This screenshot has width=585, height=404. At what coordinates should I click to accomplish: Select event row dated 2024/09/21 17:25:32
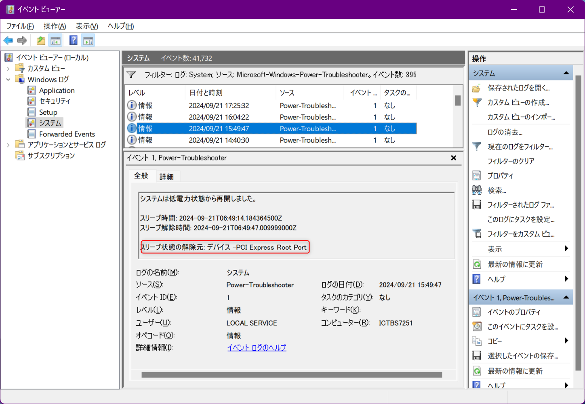coord(271,105)
